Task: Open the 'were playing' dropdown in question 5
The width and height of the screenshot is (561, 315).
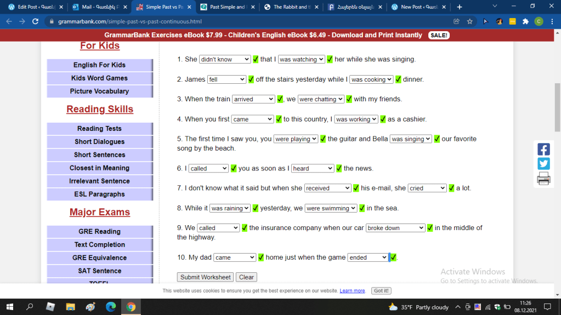Action: tap(296, 139)
